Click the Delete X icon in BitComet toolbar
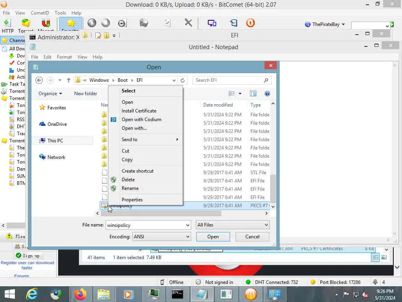 click(x=188, y=23)
